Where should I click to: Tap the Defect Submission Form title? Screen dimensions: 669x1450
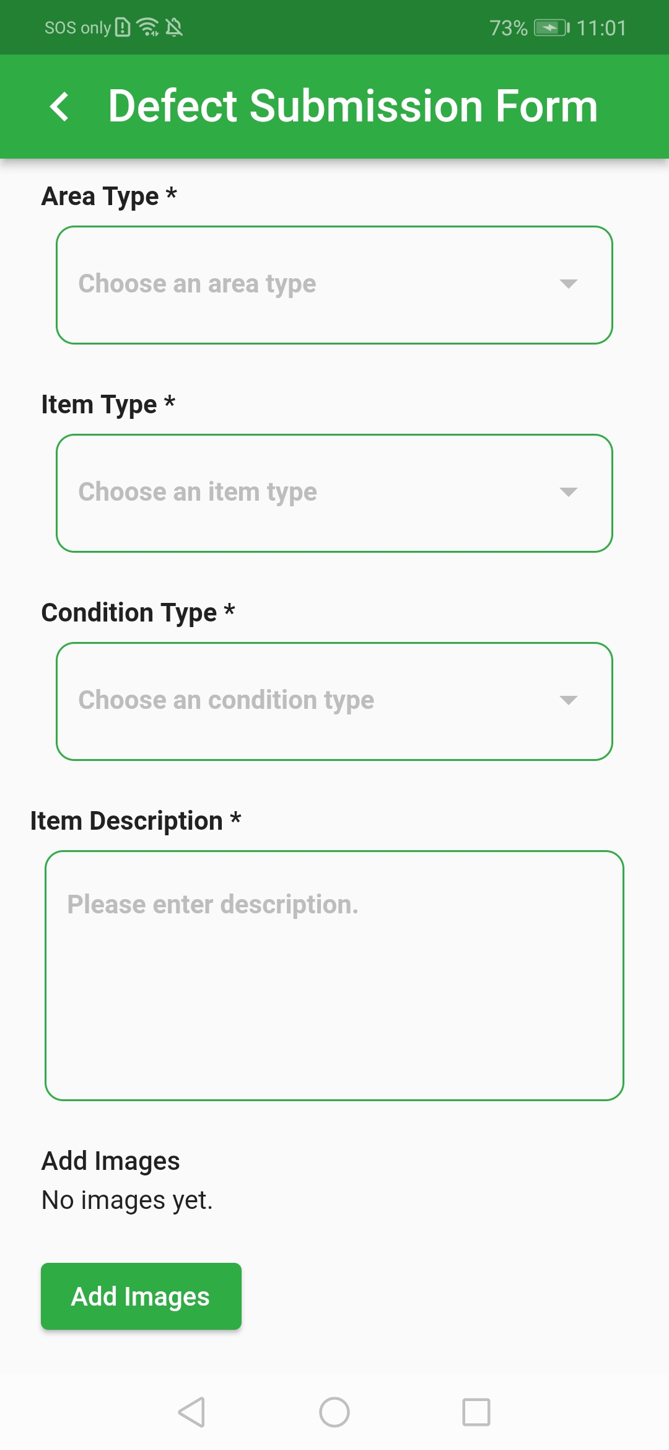[x=353, y=106]
